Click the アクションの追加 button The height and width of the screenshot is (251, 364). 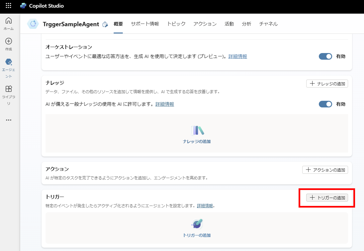[325, 169]
